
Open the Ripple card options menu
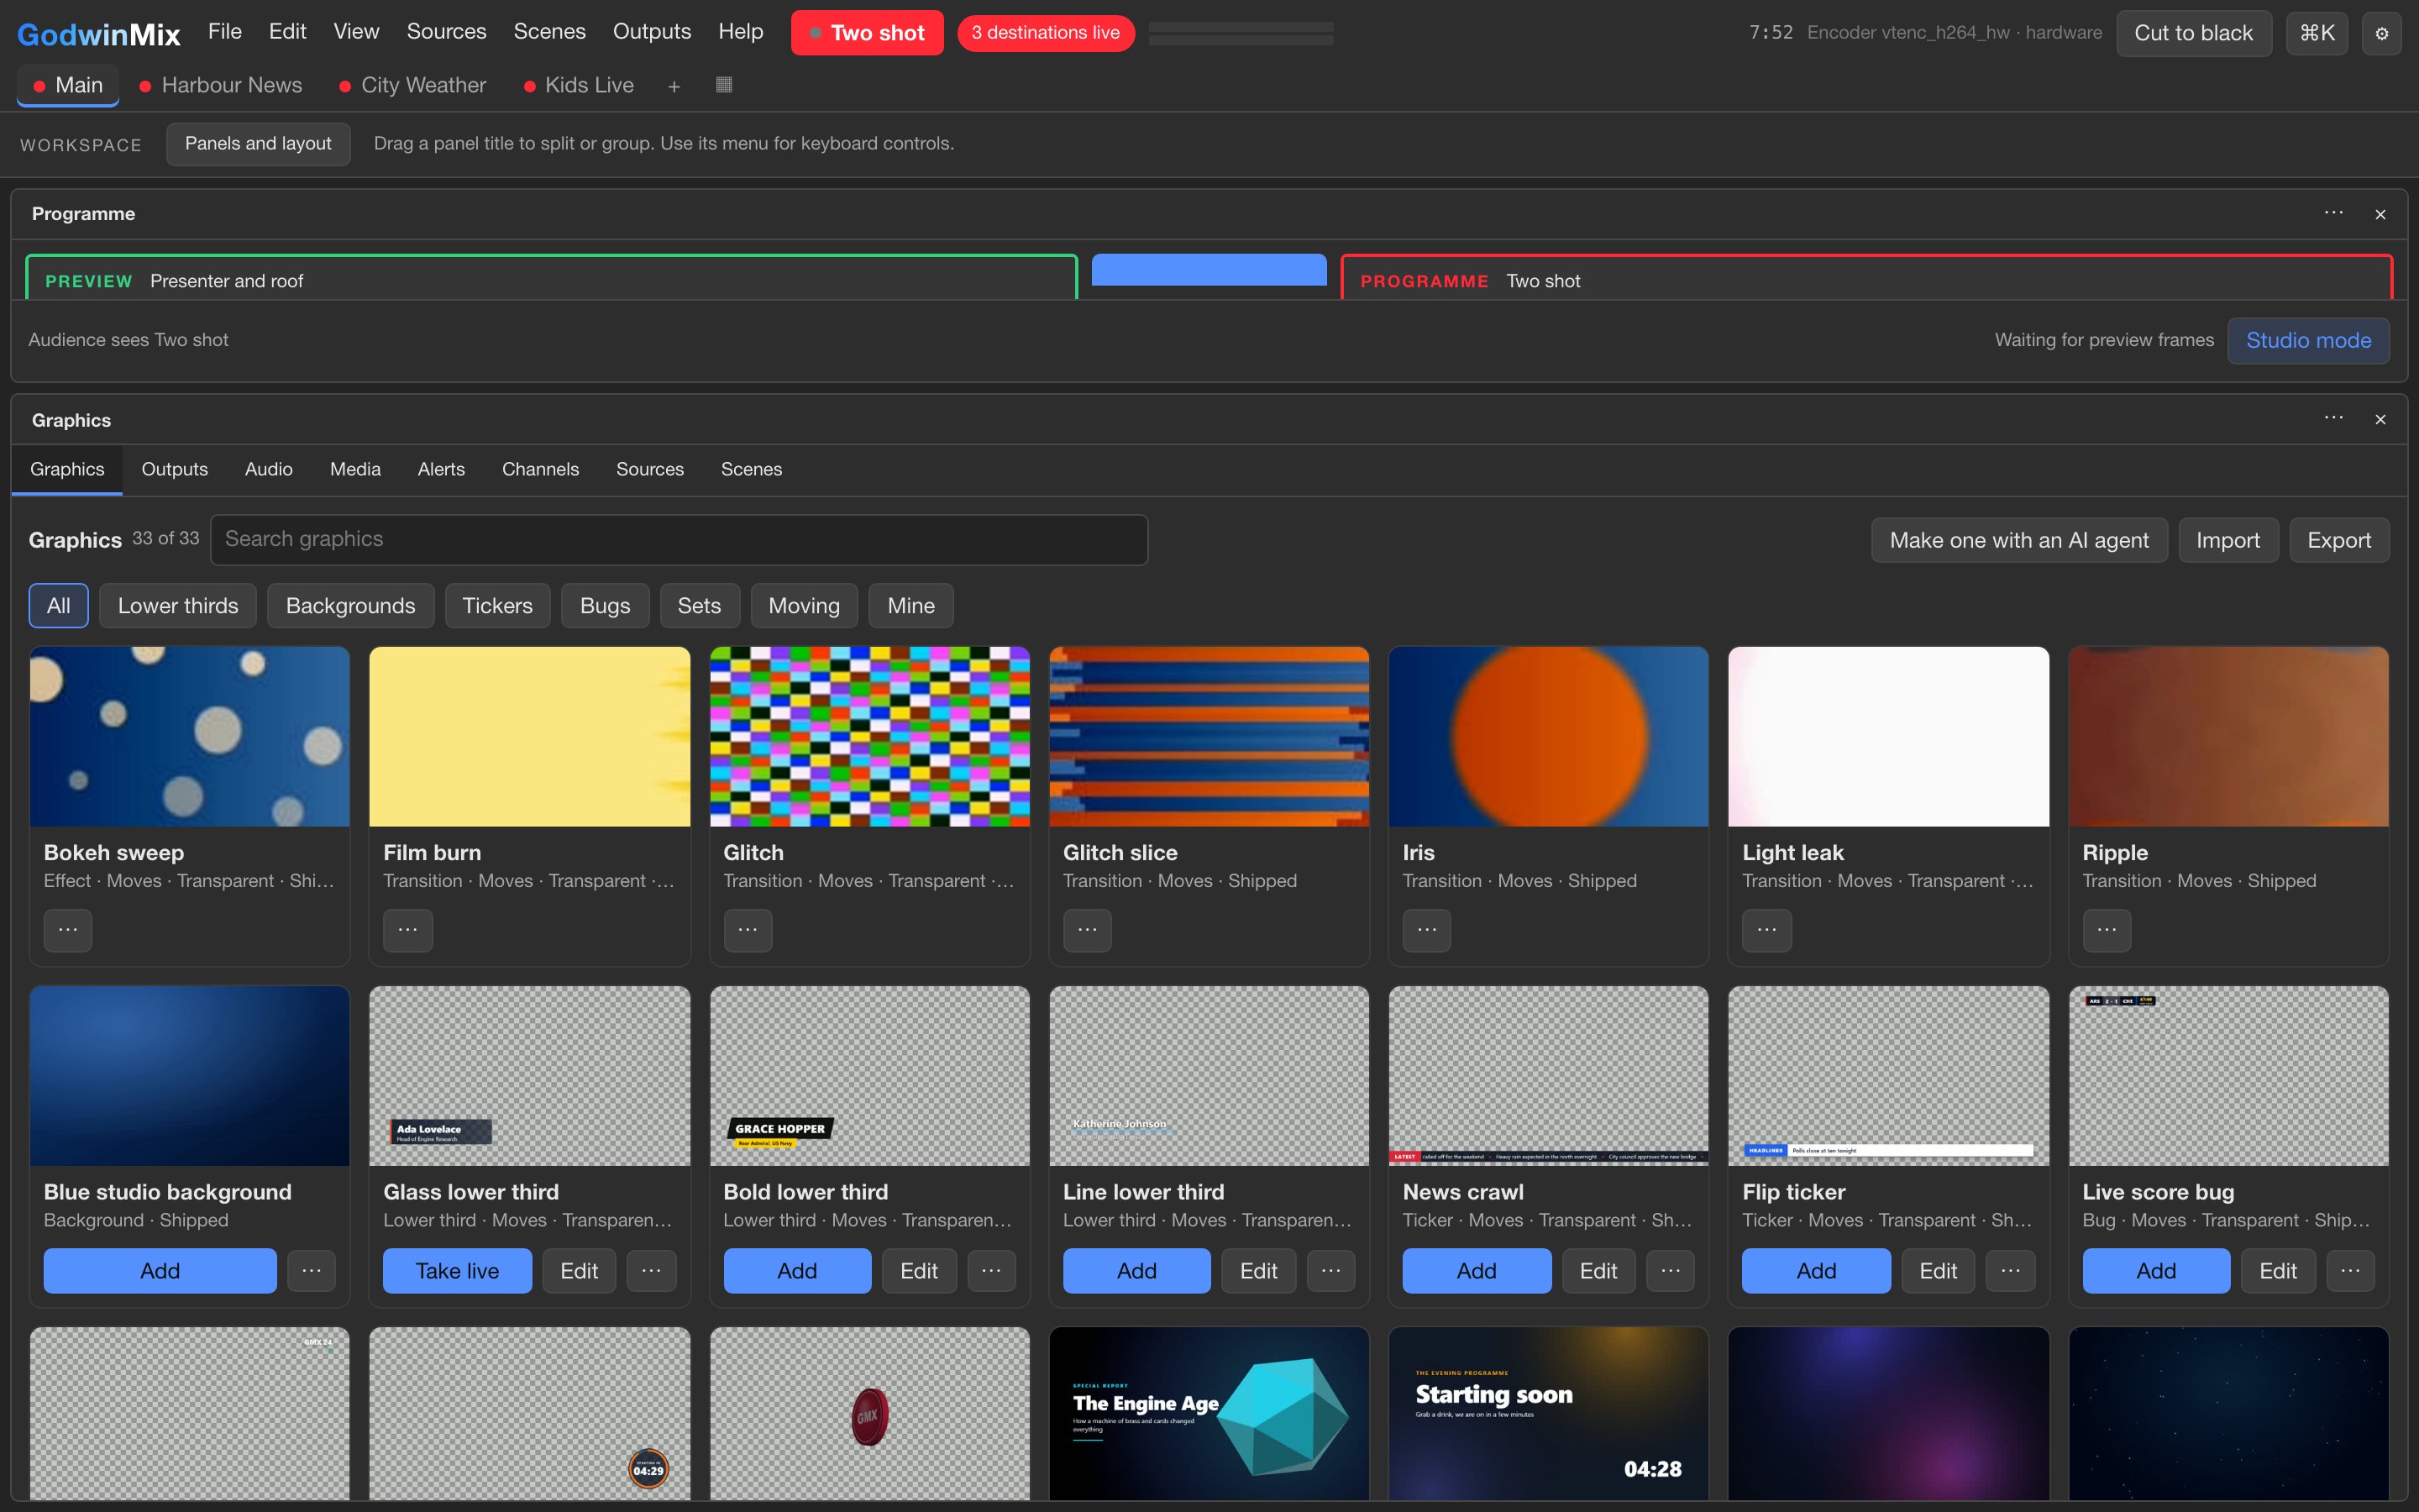click(x=2107, y=930)
